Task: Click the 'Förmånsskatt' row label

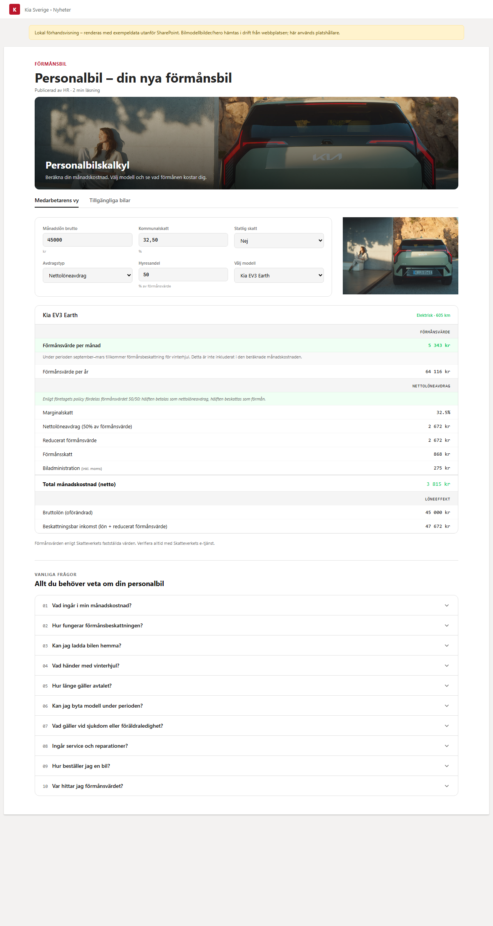Action: (x=57, y=454)
